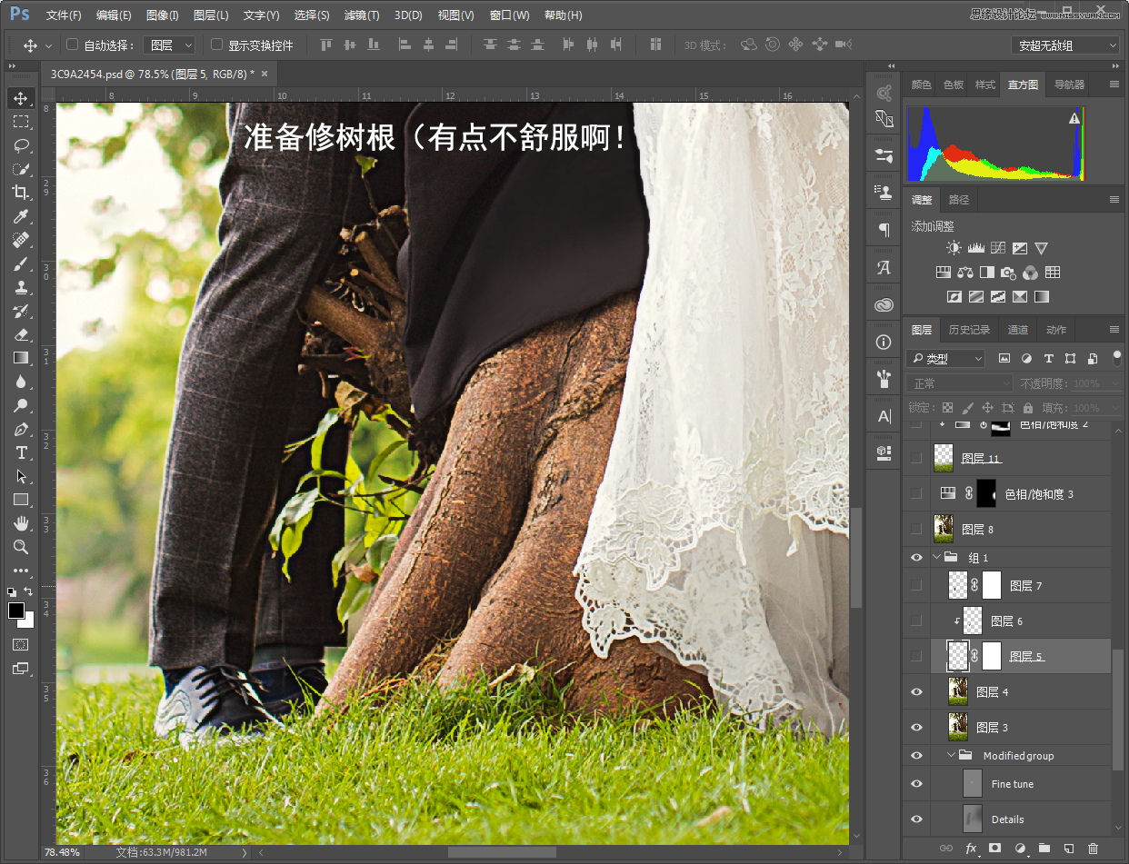Click the black foreground color swatch
Image resolution: width=1129 pixels, height=864 pixels.
pyautogui.click(x=16, y=611)
